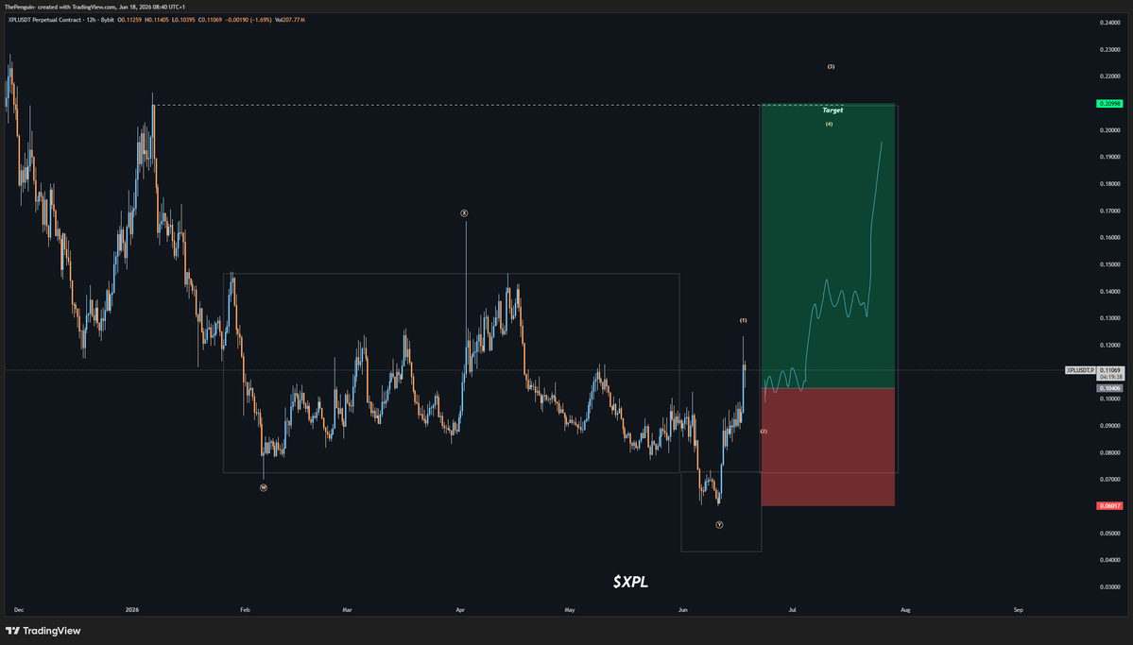Click the low value L0.10395
Viewport: 1133px width, 645px height.
tap(183, 20)
